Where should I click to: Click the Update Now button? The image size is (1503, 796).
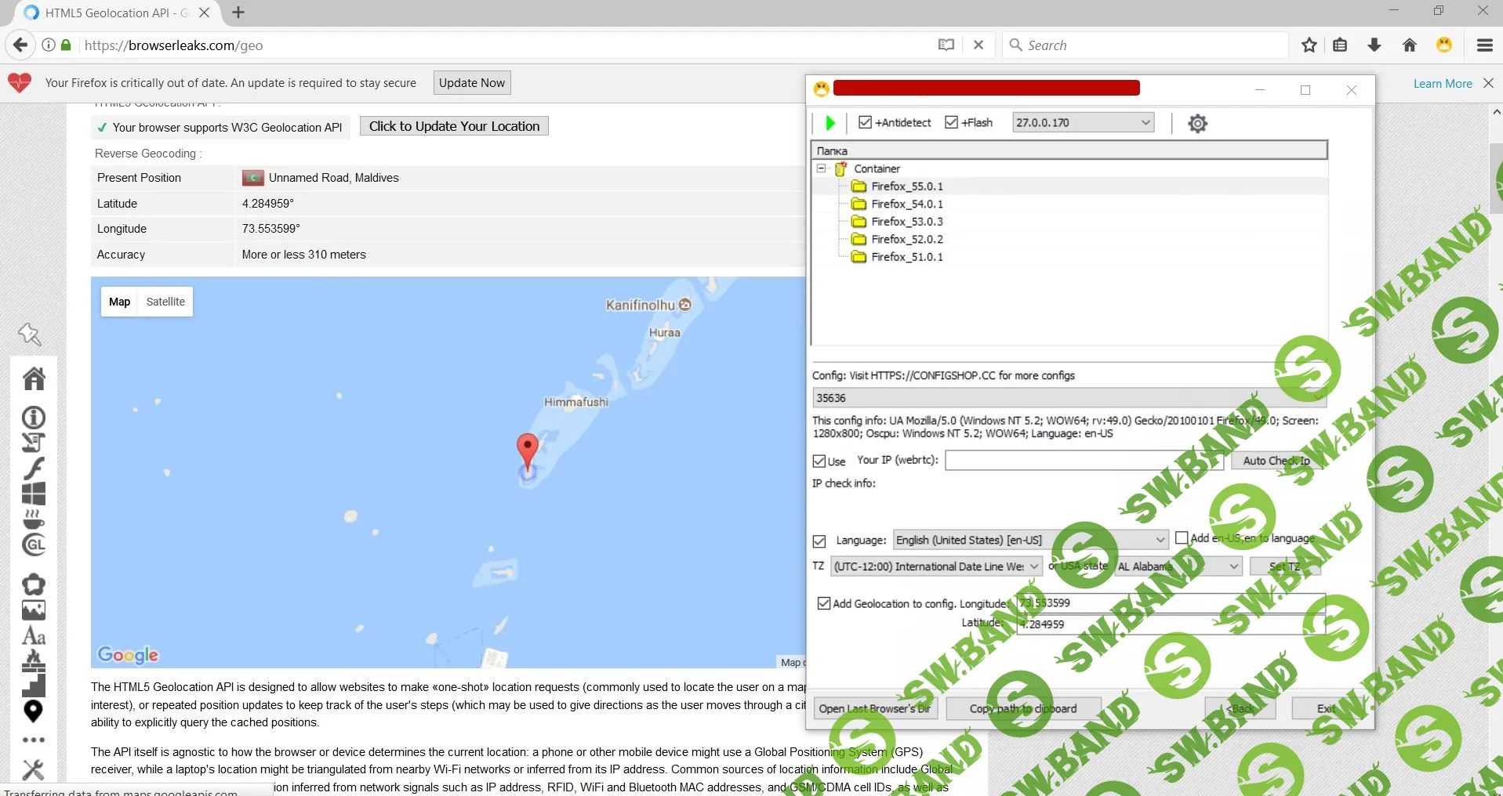(x=472, y=83)
